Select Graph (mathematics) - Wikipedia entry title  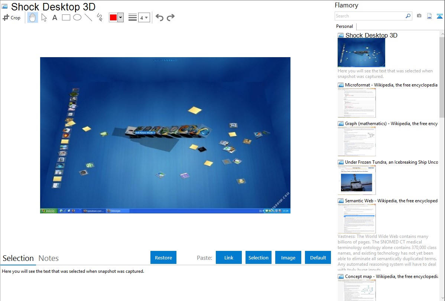tap(391, 124)
